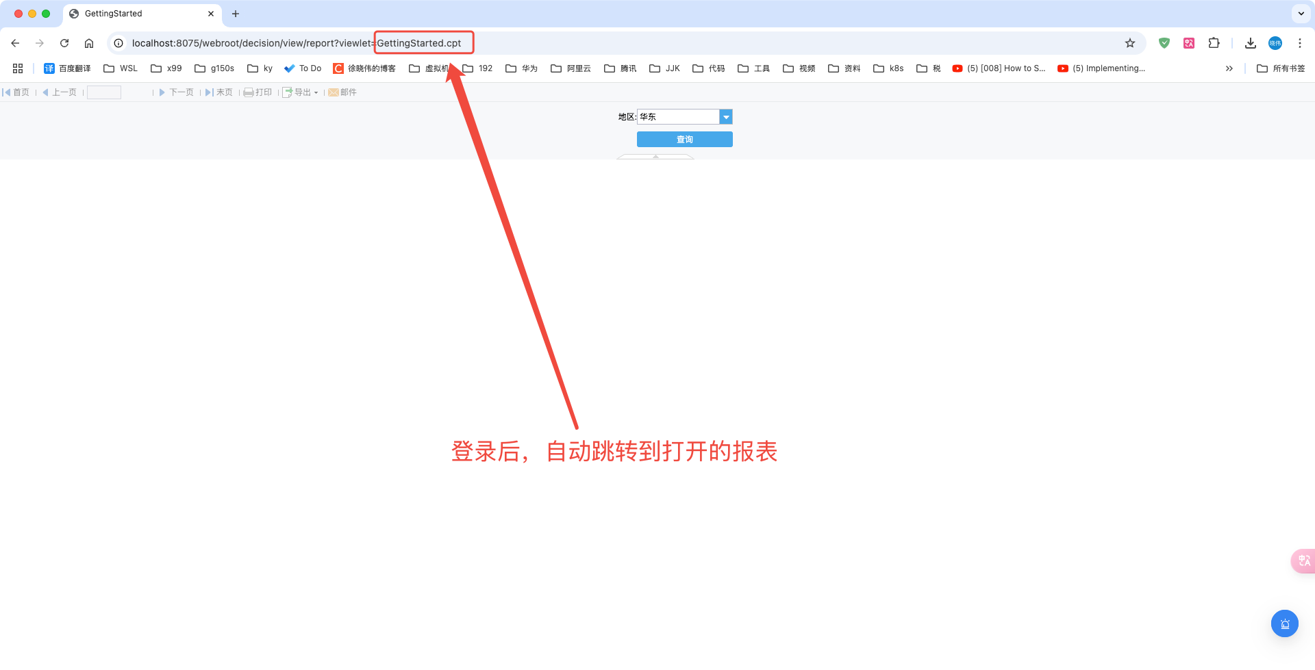Open the browser extensions puzzle icon
This screenshot has height=670, width=1315.
[x=1214, y=43]
